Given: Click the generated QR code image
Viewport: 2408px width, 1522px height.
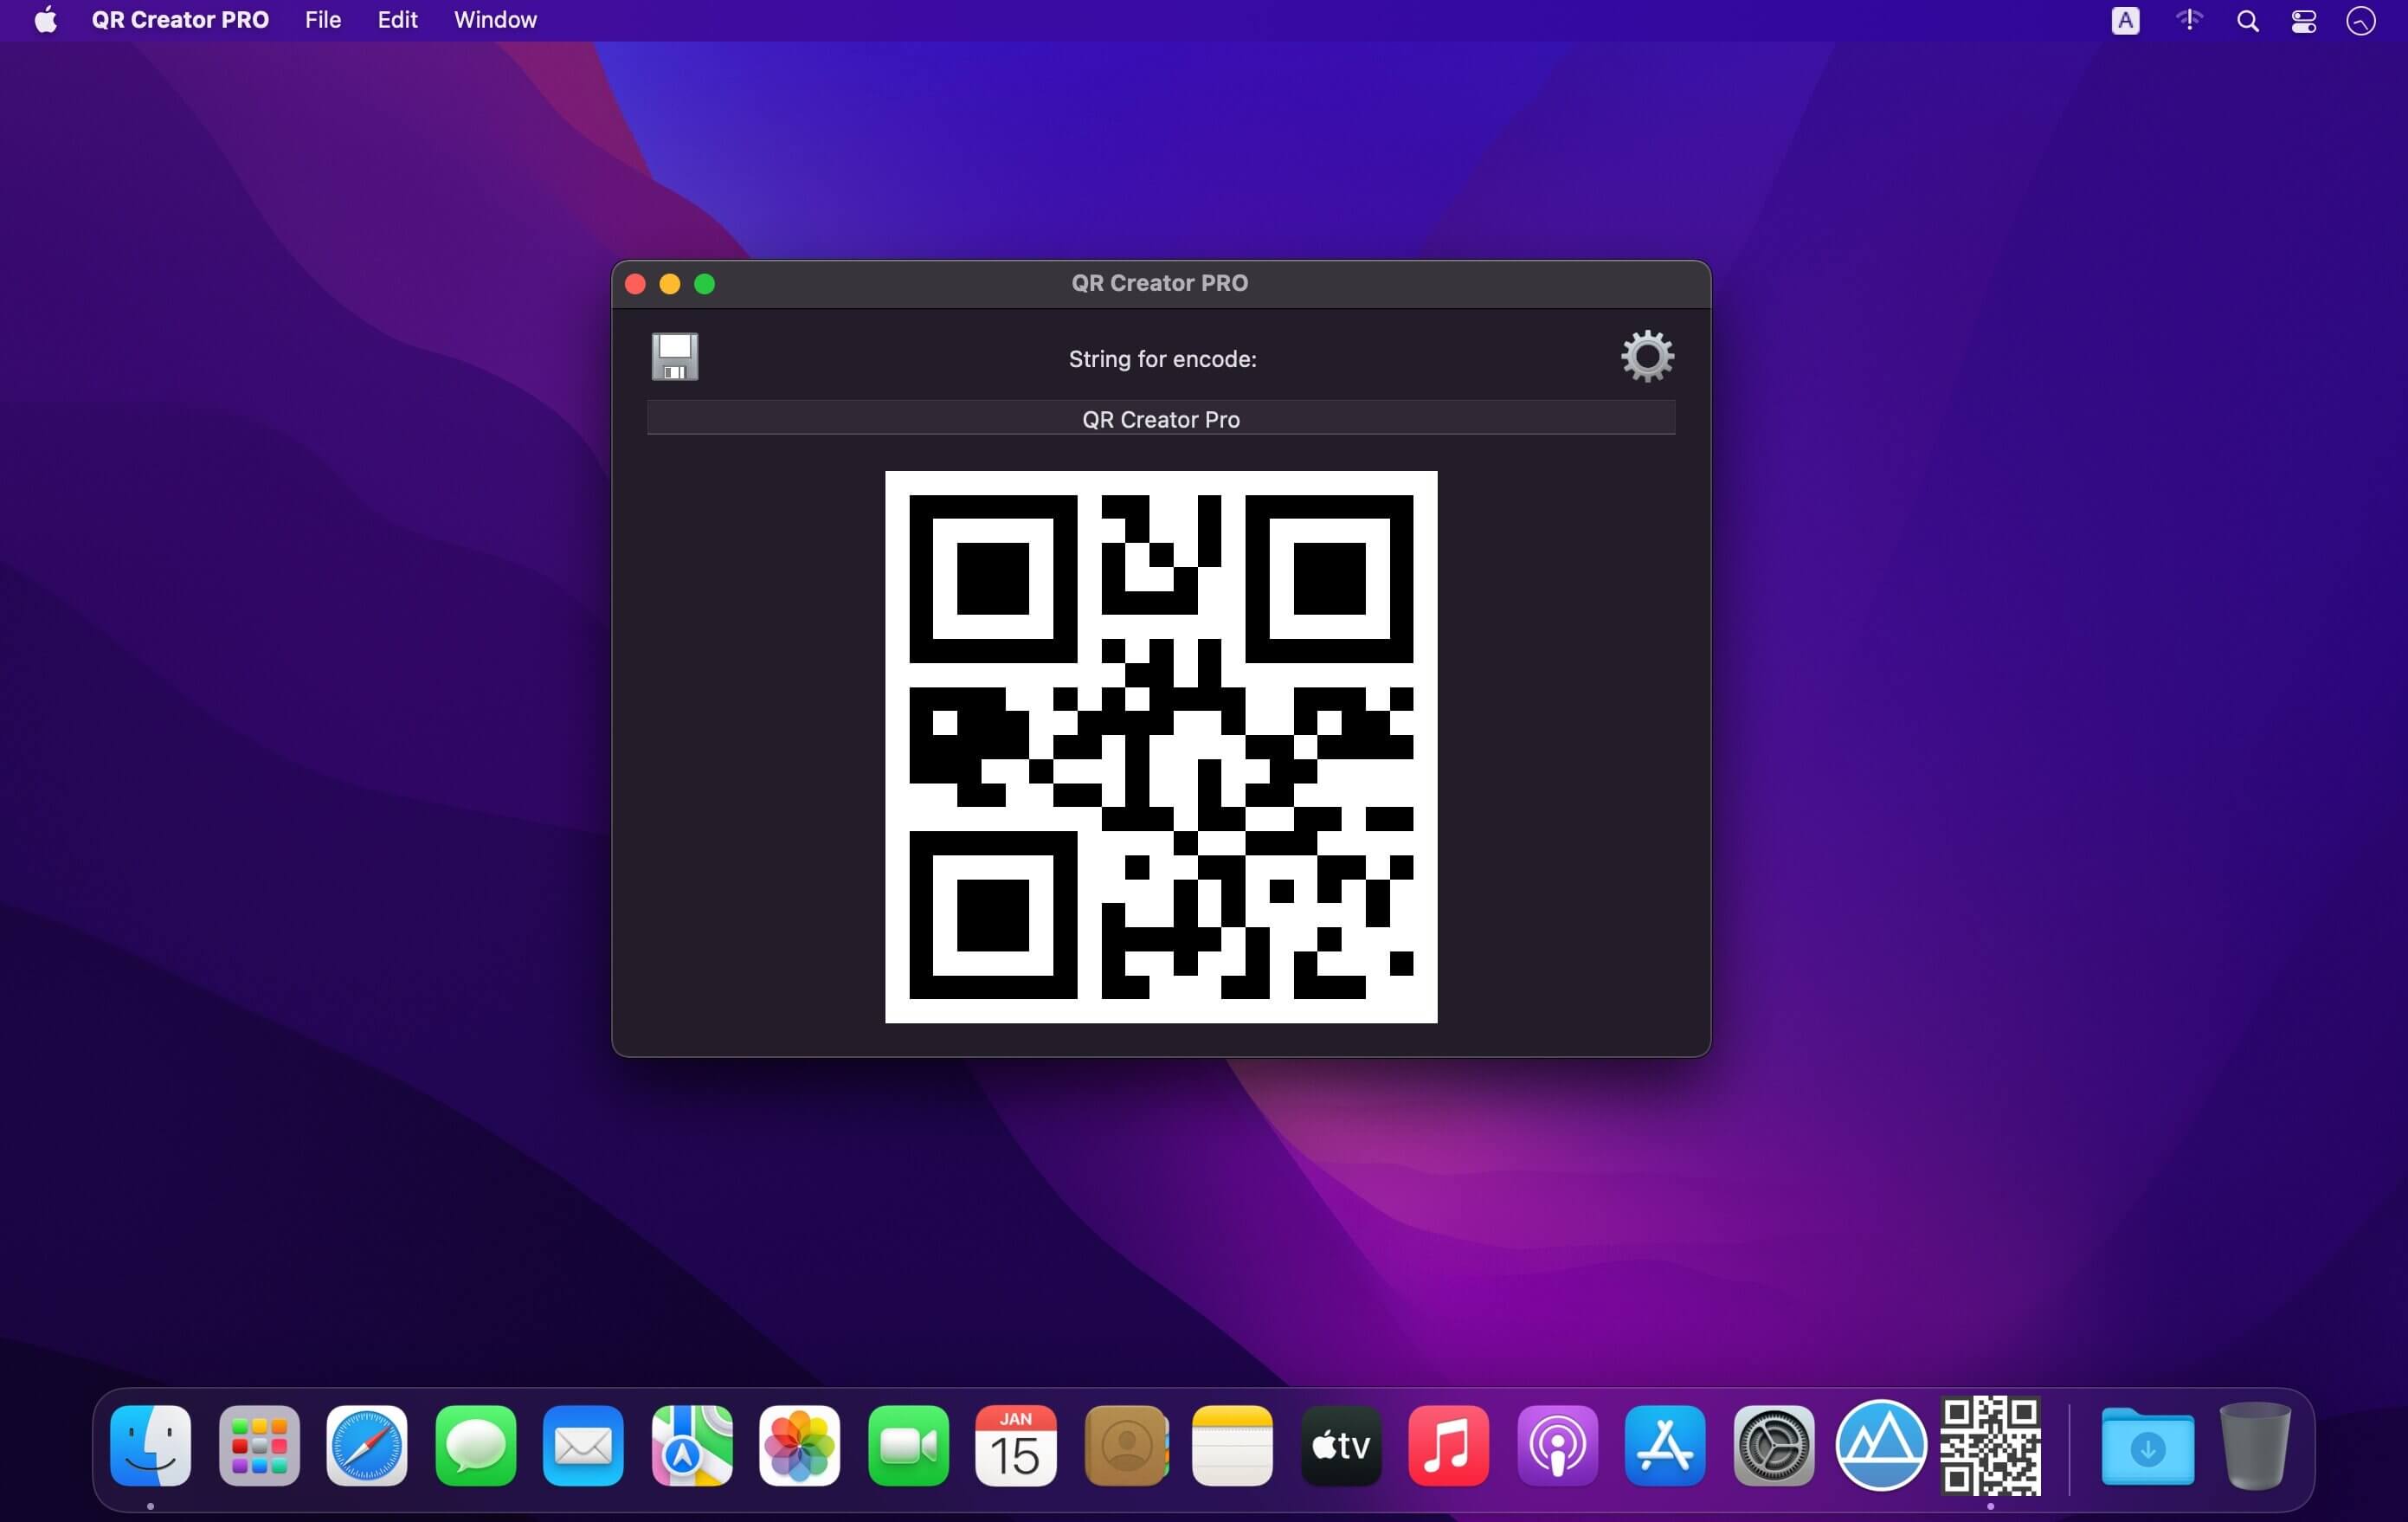Looking at the screenshot, I should [1161, 747].
